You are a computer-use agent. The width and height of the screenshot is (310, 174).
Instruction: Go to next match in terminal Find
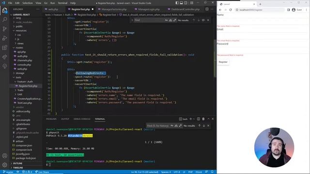point(204,126)
